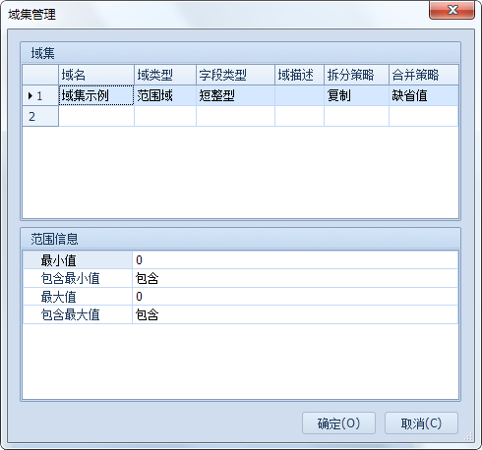Click the 字段类型 column header
Viewport: 482px width, 450px height.
(x=235, y=75)
